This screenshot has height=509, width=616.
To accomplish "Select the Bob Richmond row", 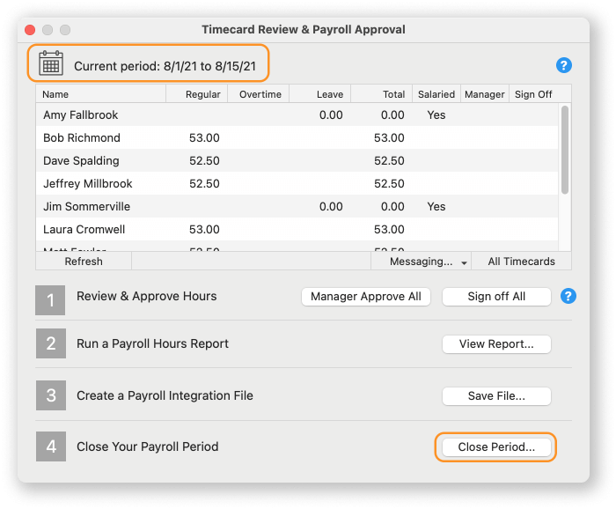I will [x=297, y=137].
